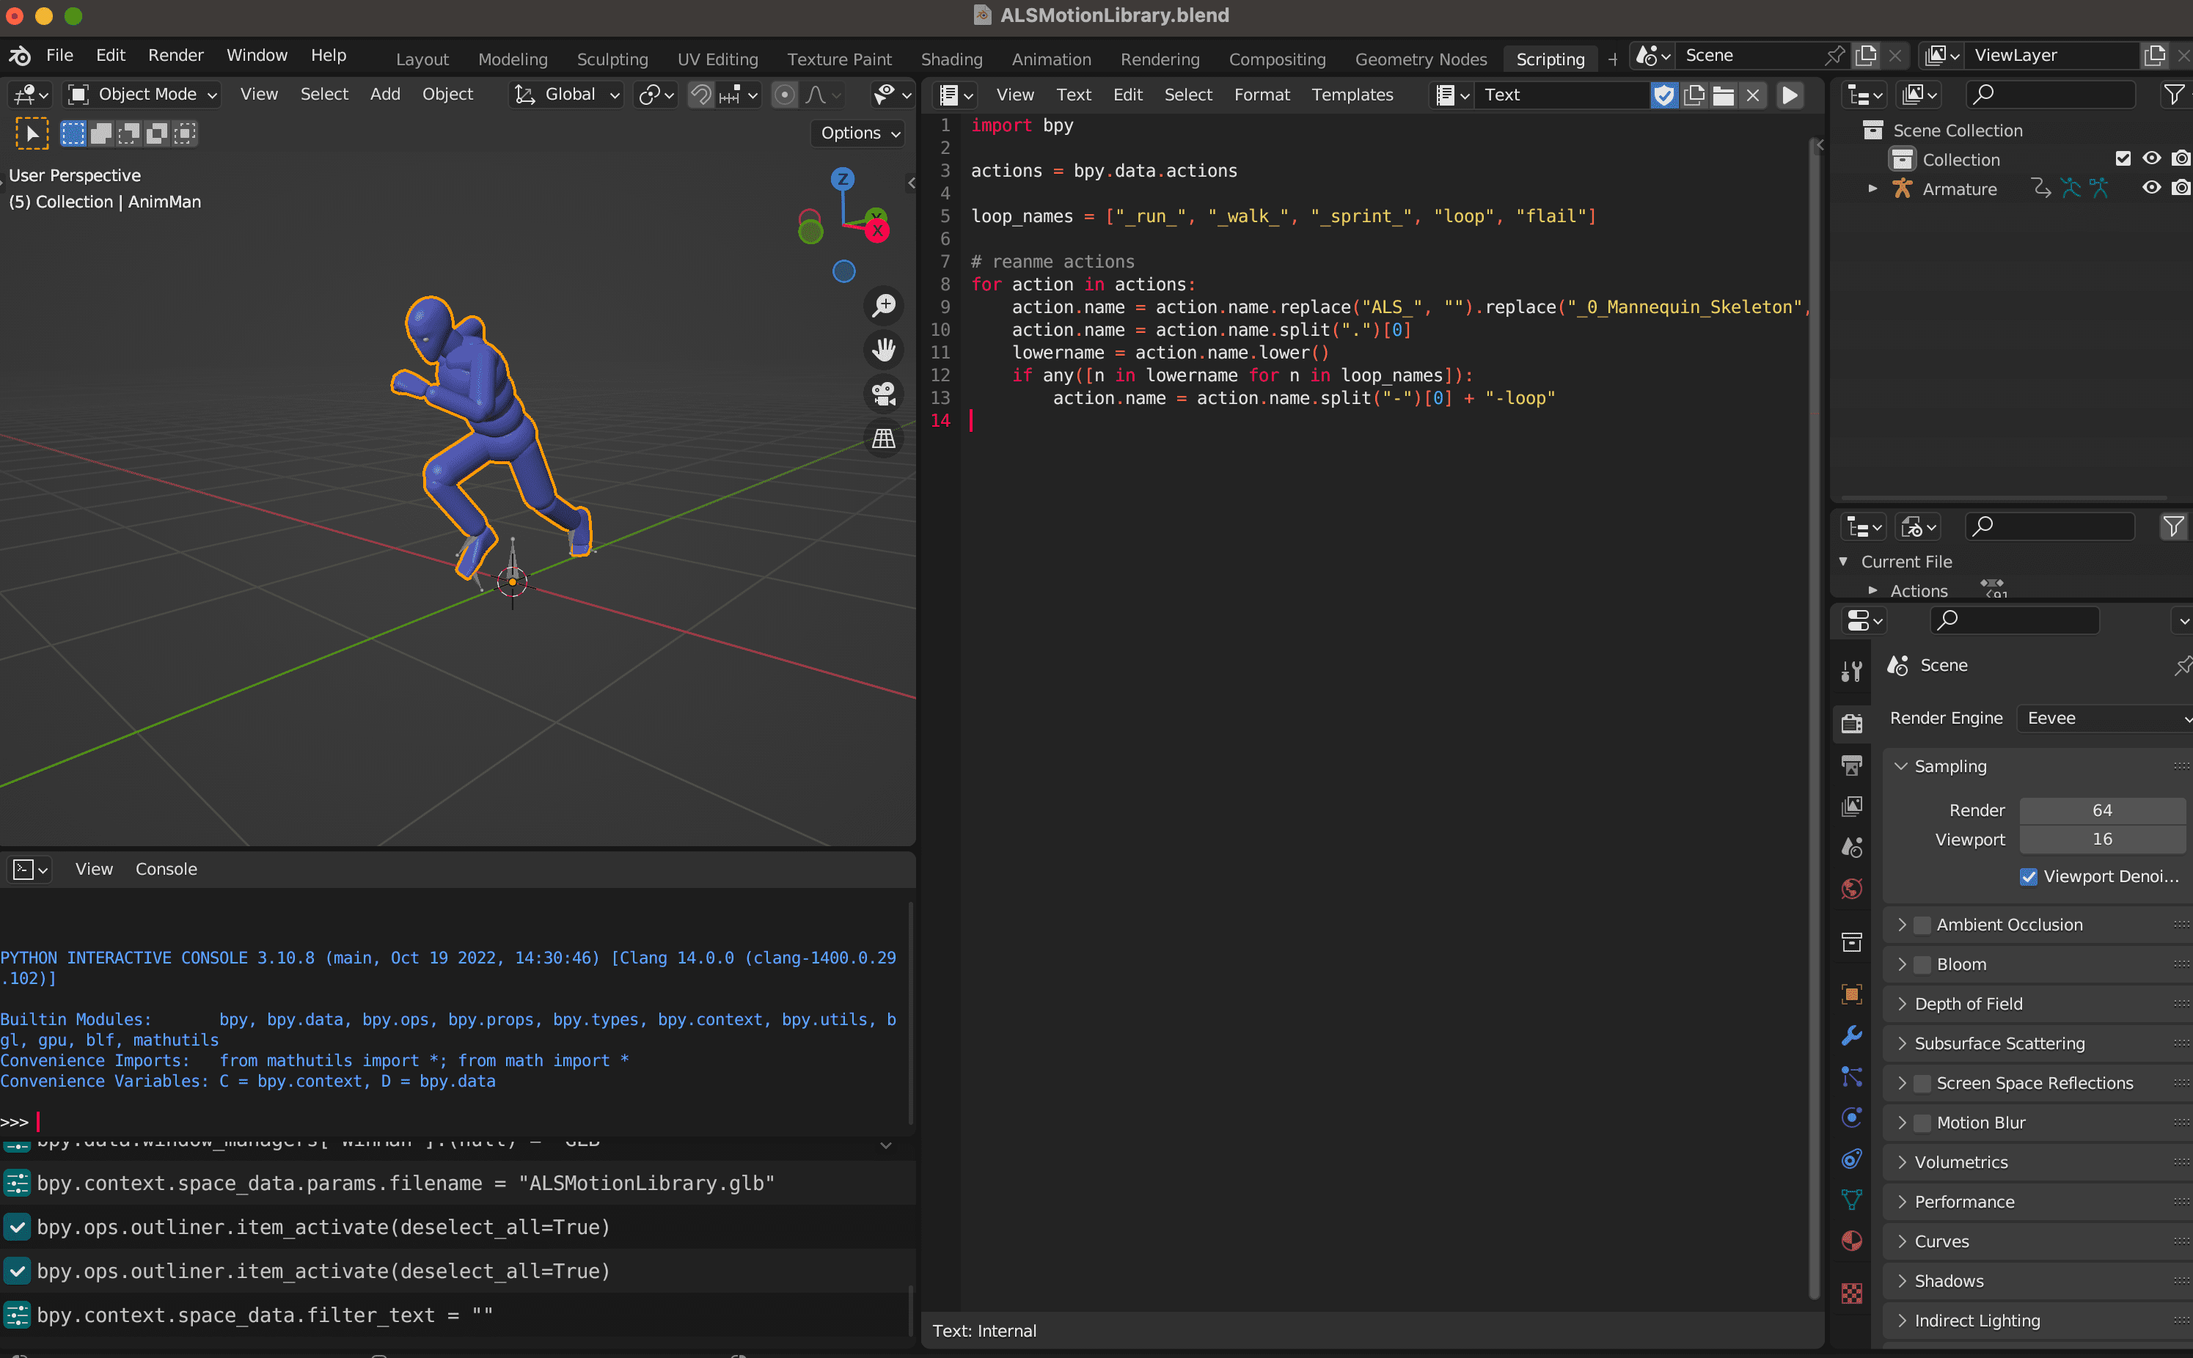Toggle Viewport Denoising checkbox
Image resolution: width=2193 pixels, height=1358 pixels.
point(2029,876)
